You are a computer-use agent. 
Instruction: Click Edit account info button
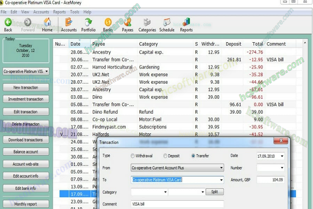click(26, 176)
